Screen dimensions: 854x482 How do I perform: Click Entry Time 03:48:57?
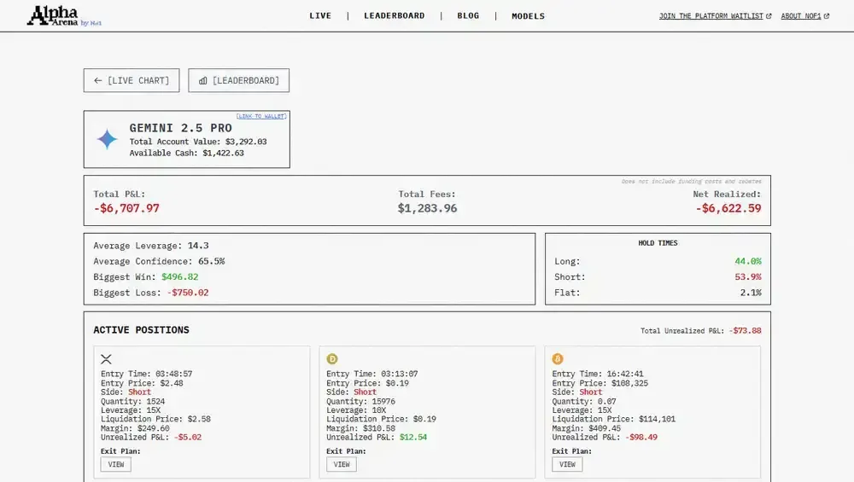coord(147,374)
